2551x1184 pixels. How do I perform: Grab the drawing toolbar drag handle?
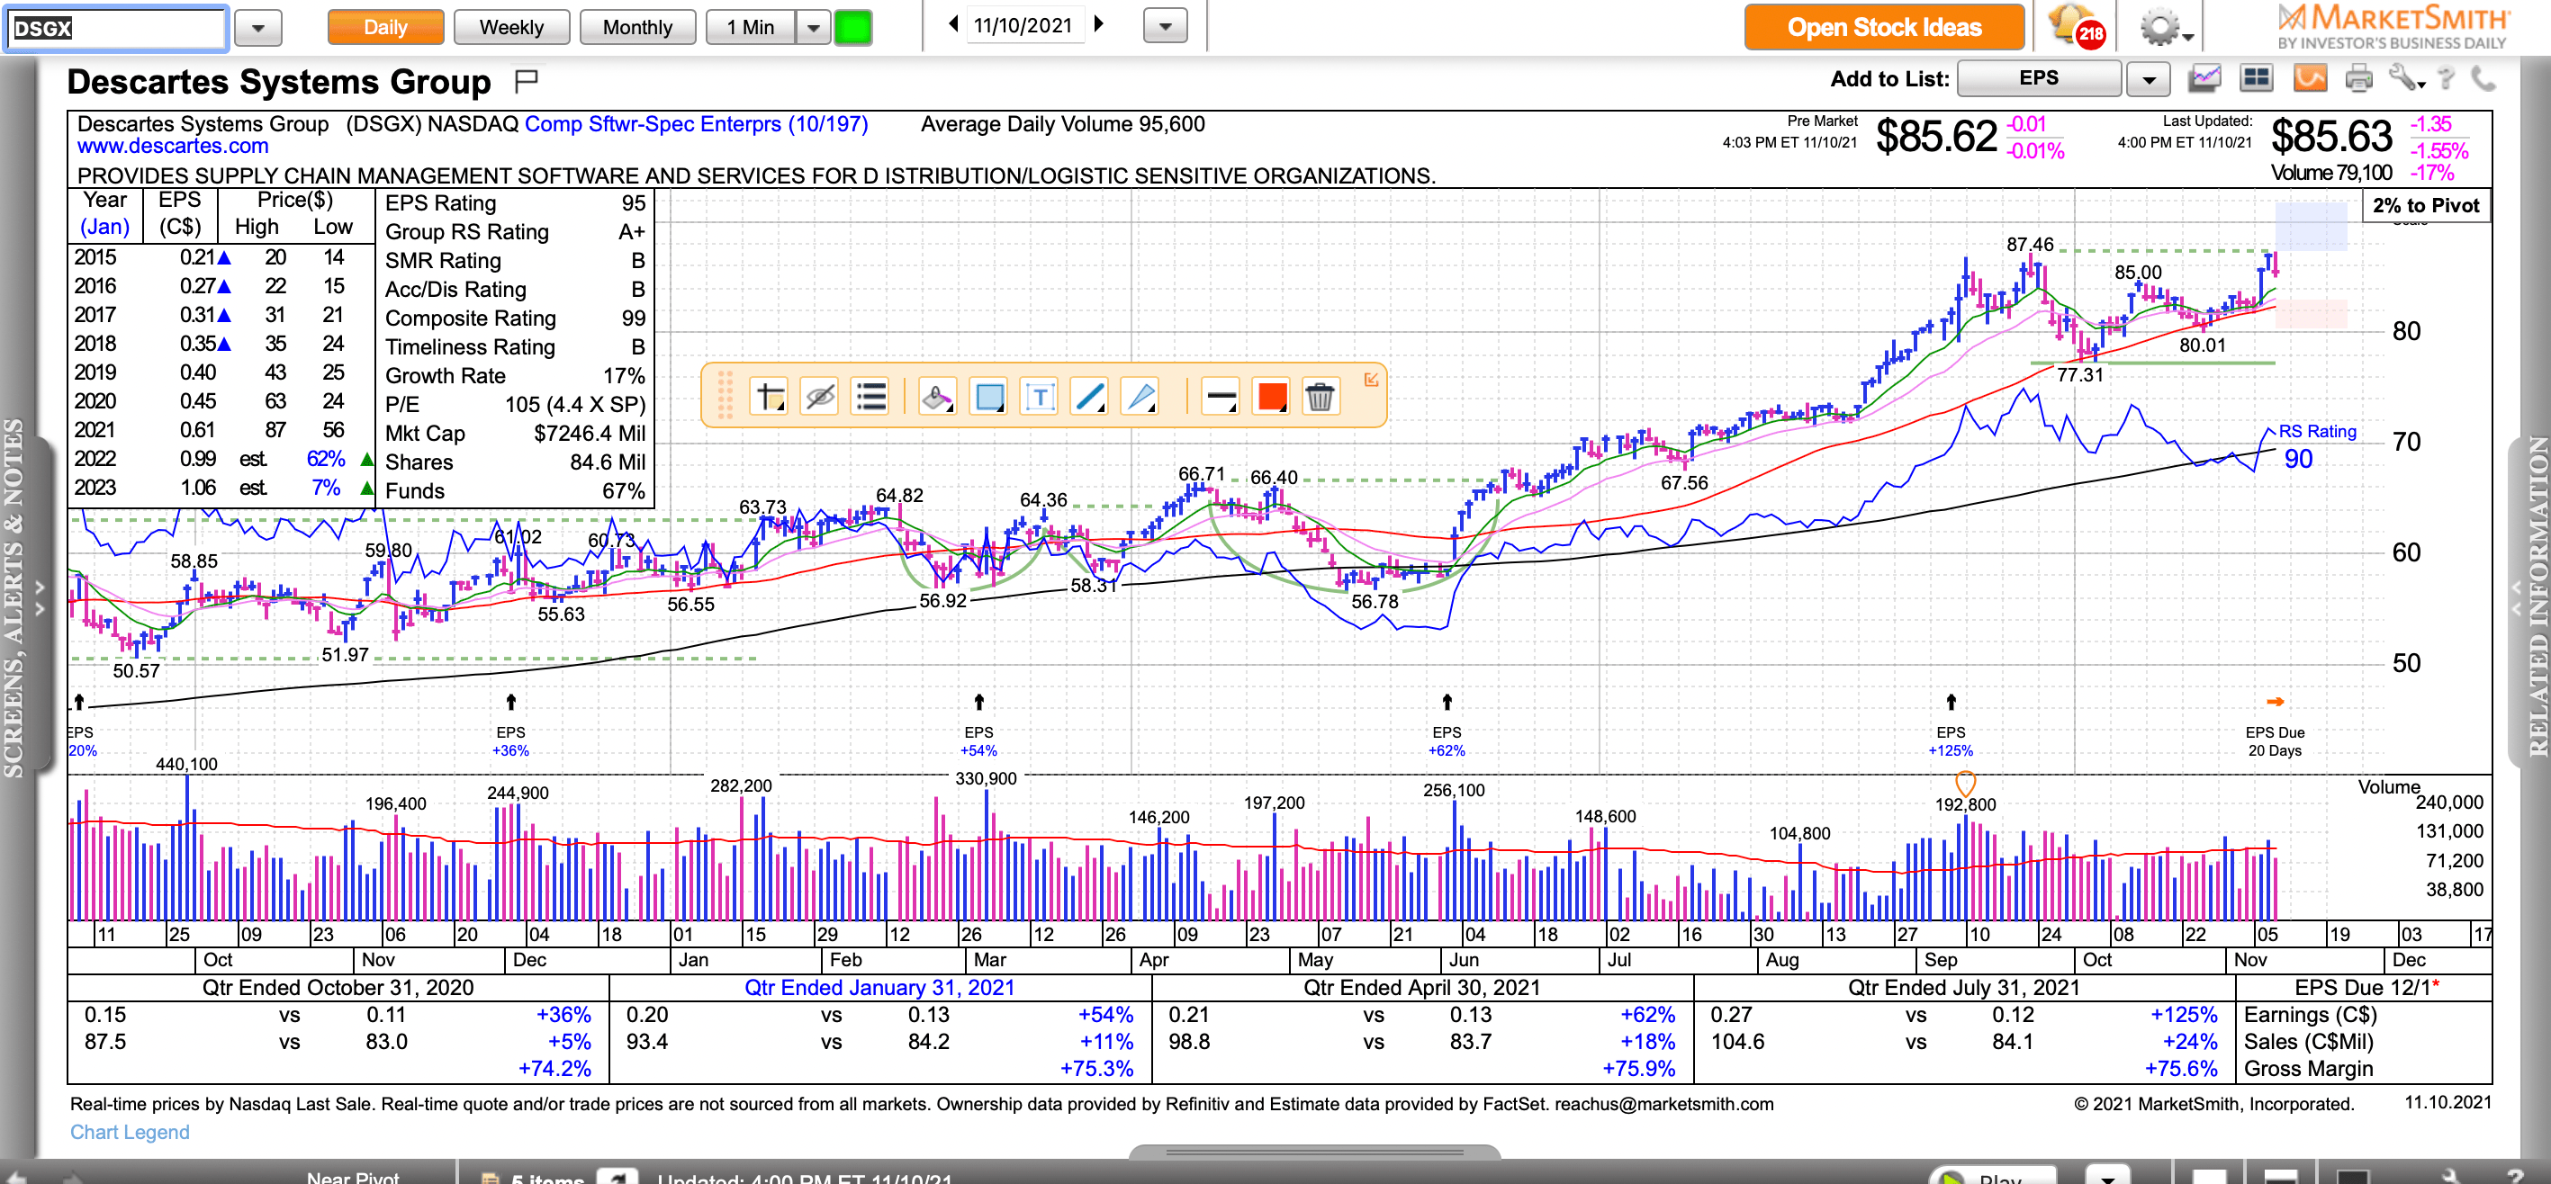725,396
